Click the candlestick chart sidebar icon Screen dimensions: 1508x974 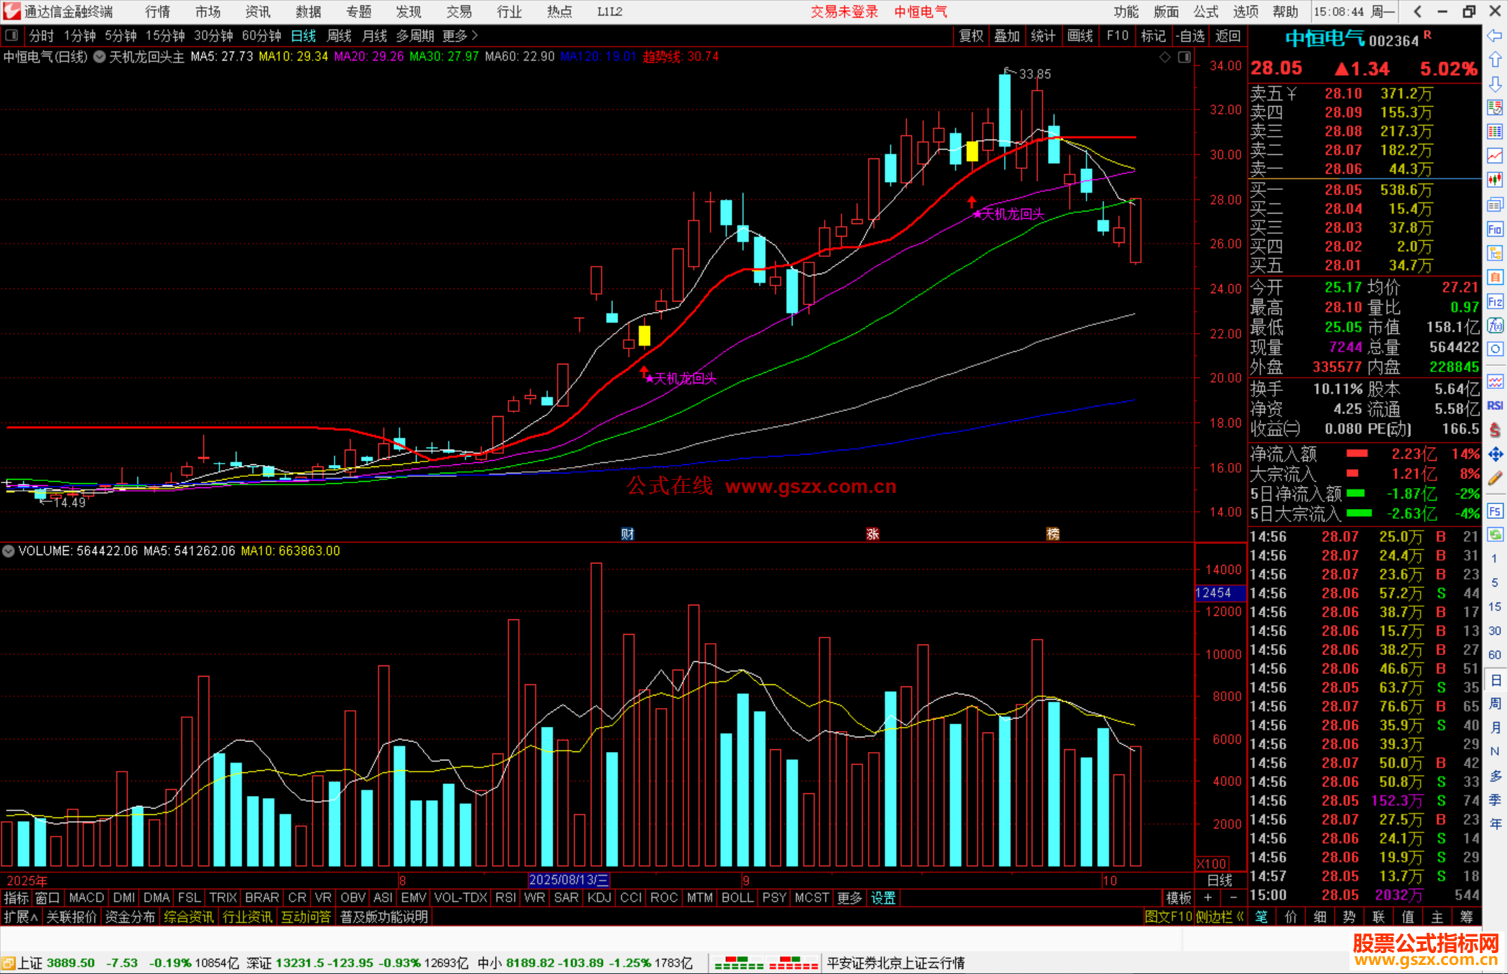click(1495, 179)
